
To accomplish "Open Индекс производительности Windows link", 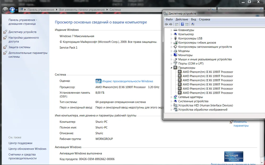I will pos(128,81).
